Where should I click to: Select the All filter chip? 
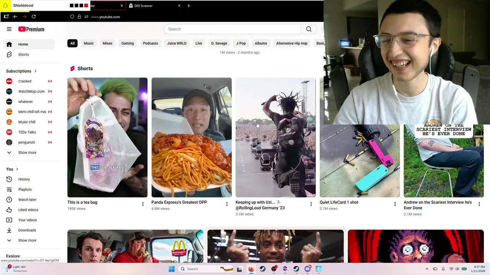click(x=72, y=43)
